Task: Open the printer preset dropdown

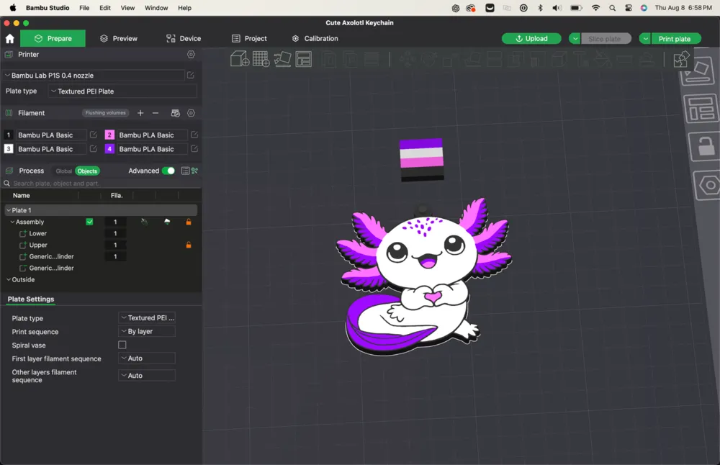Action: coord(94,76)
